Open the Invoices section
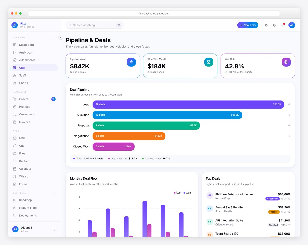The height and width of the screenshot is (245, 308). [24, 122]
